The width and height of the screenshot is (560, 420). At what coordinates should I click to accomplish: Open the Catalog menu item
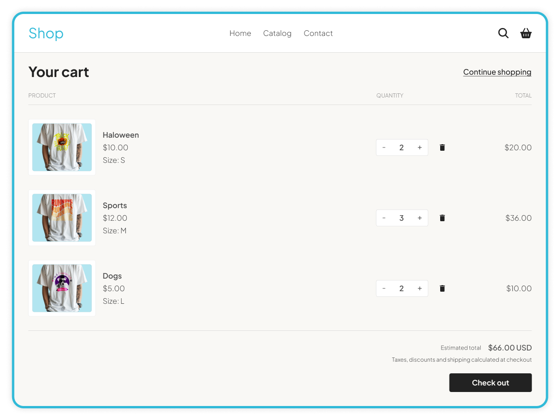277,33
